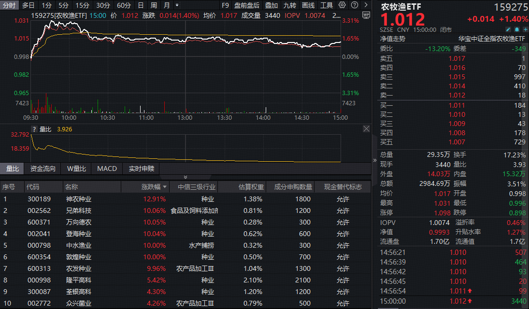
Task: Collapse the right quote panel arrow
Action: coord(375,160)
